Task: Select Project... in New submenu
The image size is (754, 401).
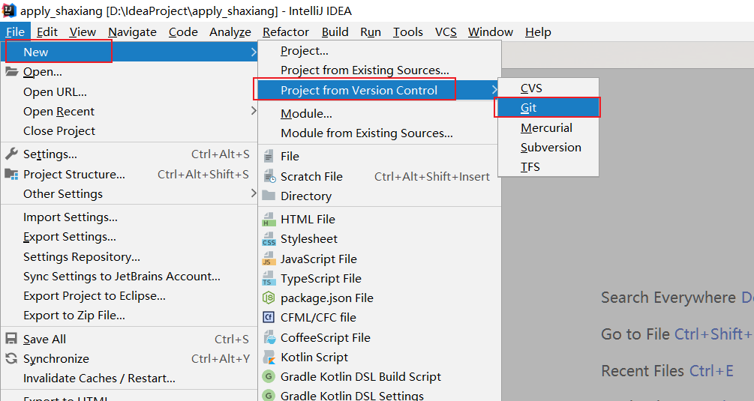Action: [x=380, y=50]
